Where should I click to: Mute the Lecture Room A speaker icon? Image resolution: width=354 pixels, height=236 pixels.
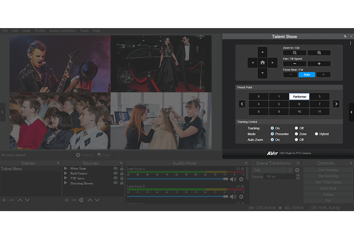[x=233, y=179]
